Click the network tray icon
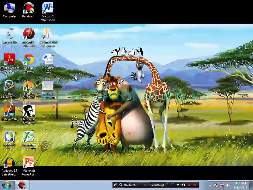Image resolution: width=253 pixels, height=190 pixels. tap(222, 185)
